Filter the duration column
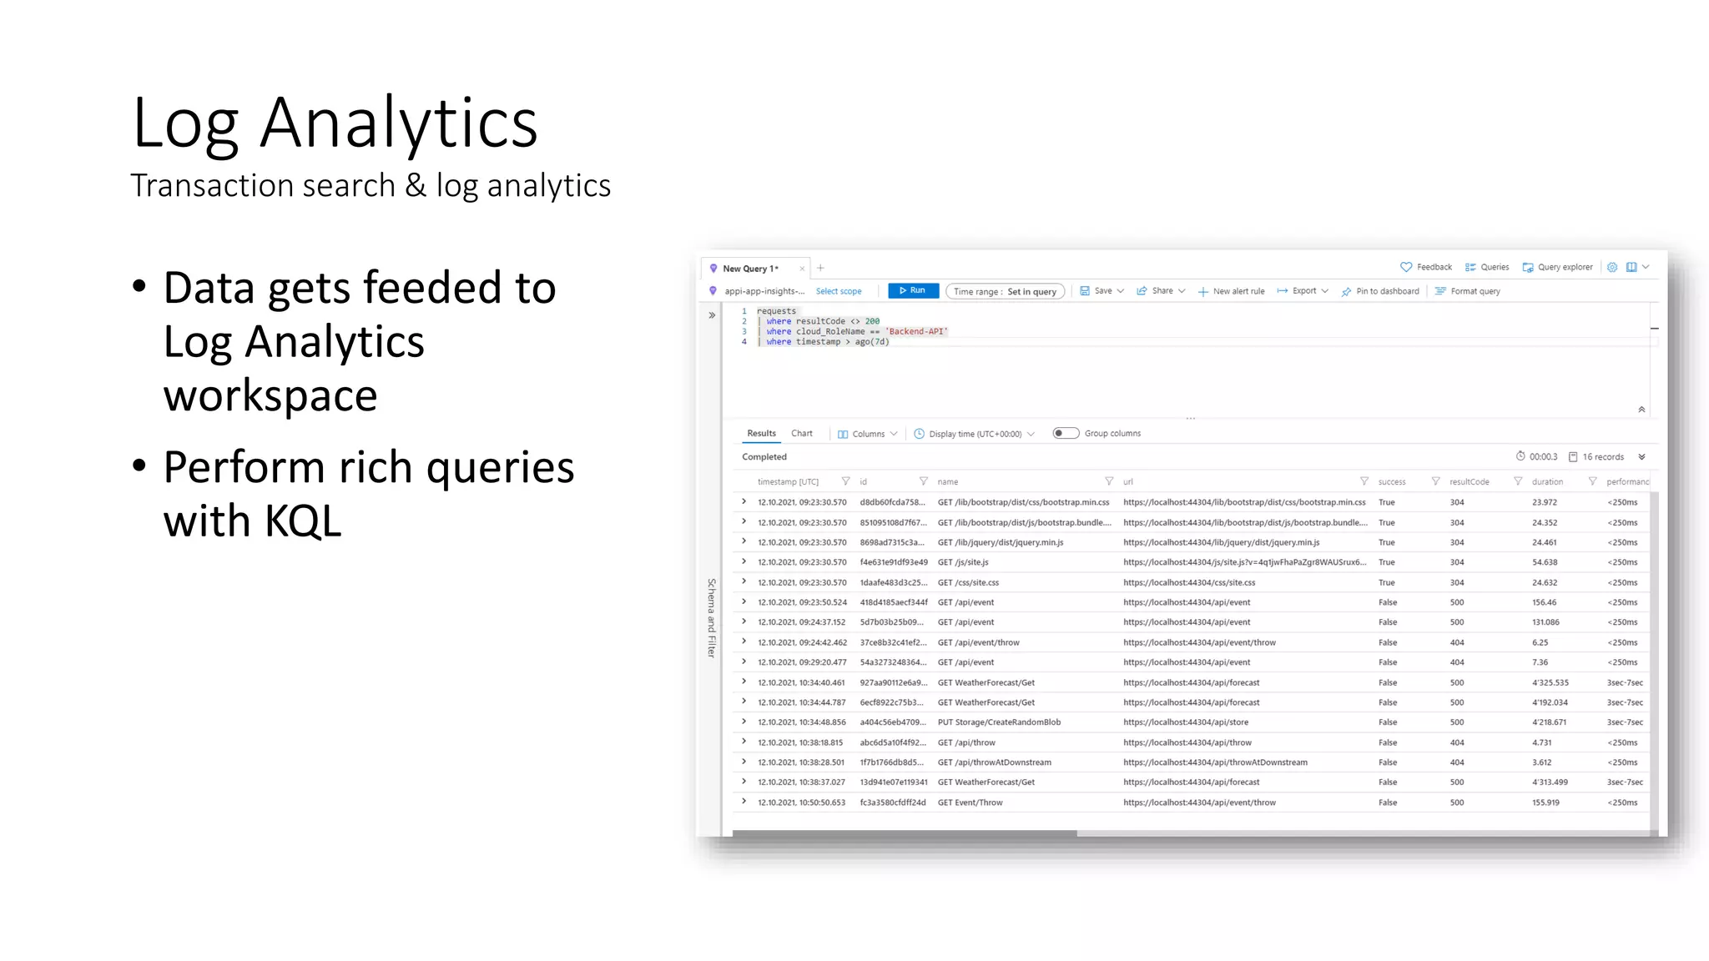This screenshot has height=961, width=1709. click(x=1592, y=481)
